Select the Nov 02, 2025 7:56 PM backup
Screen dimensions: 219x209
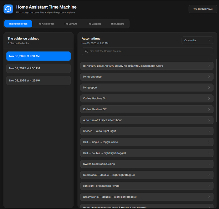[x=38, y=68]
